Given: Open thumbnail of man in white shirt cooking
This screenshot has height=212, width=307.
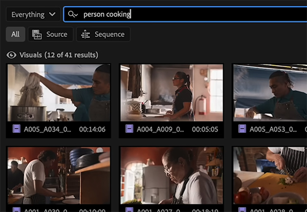Looking at the screenshot, I should (59, 176).
